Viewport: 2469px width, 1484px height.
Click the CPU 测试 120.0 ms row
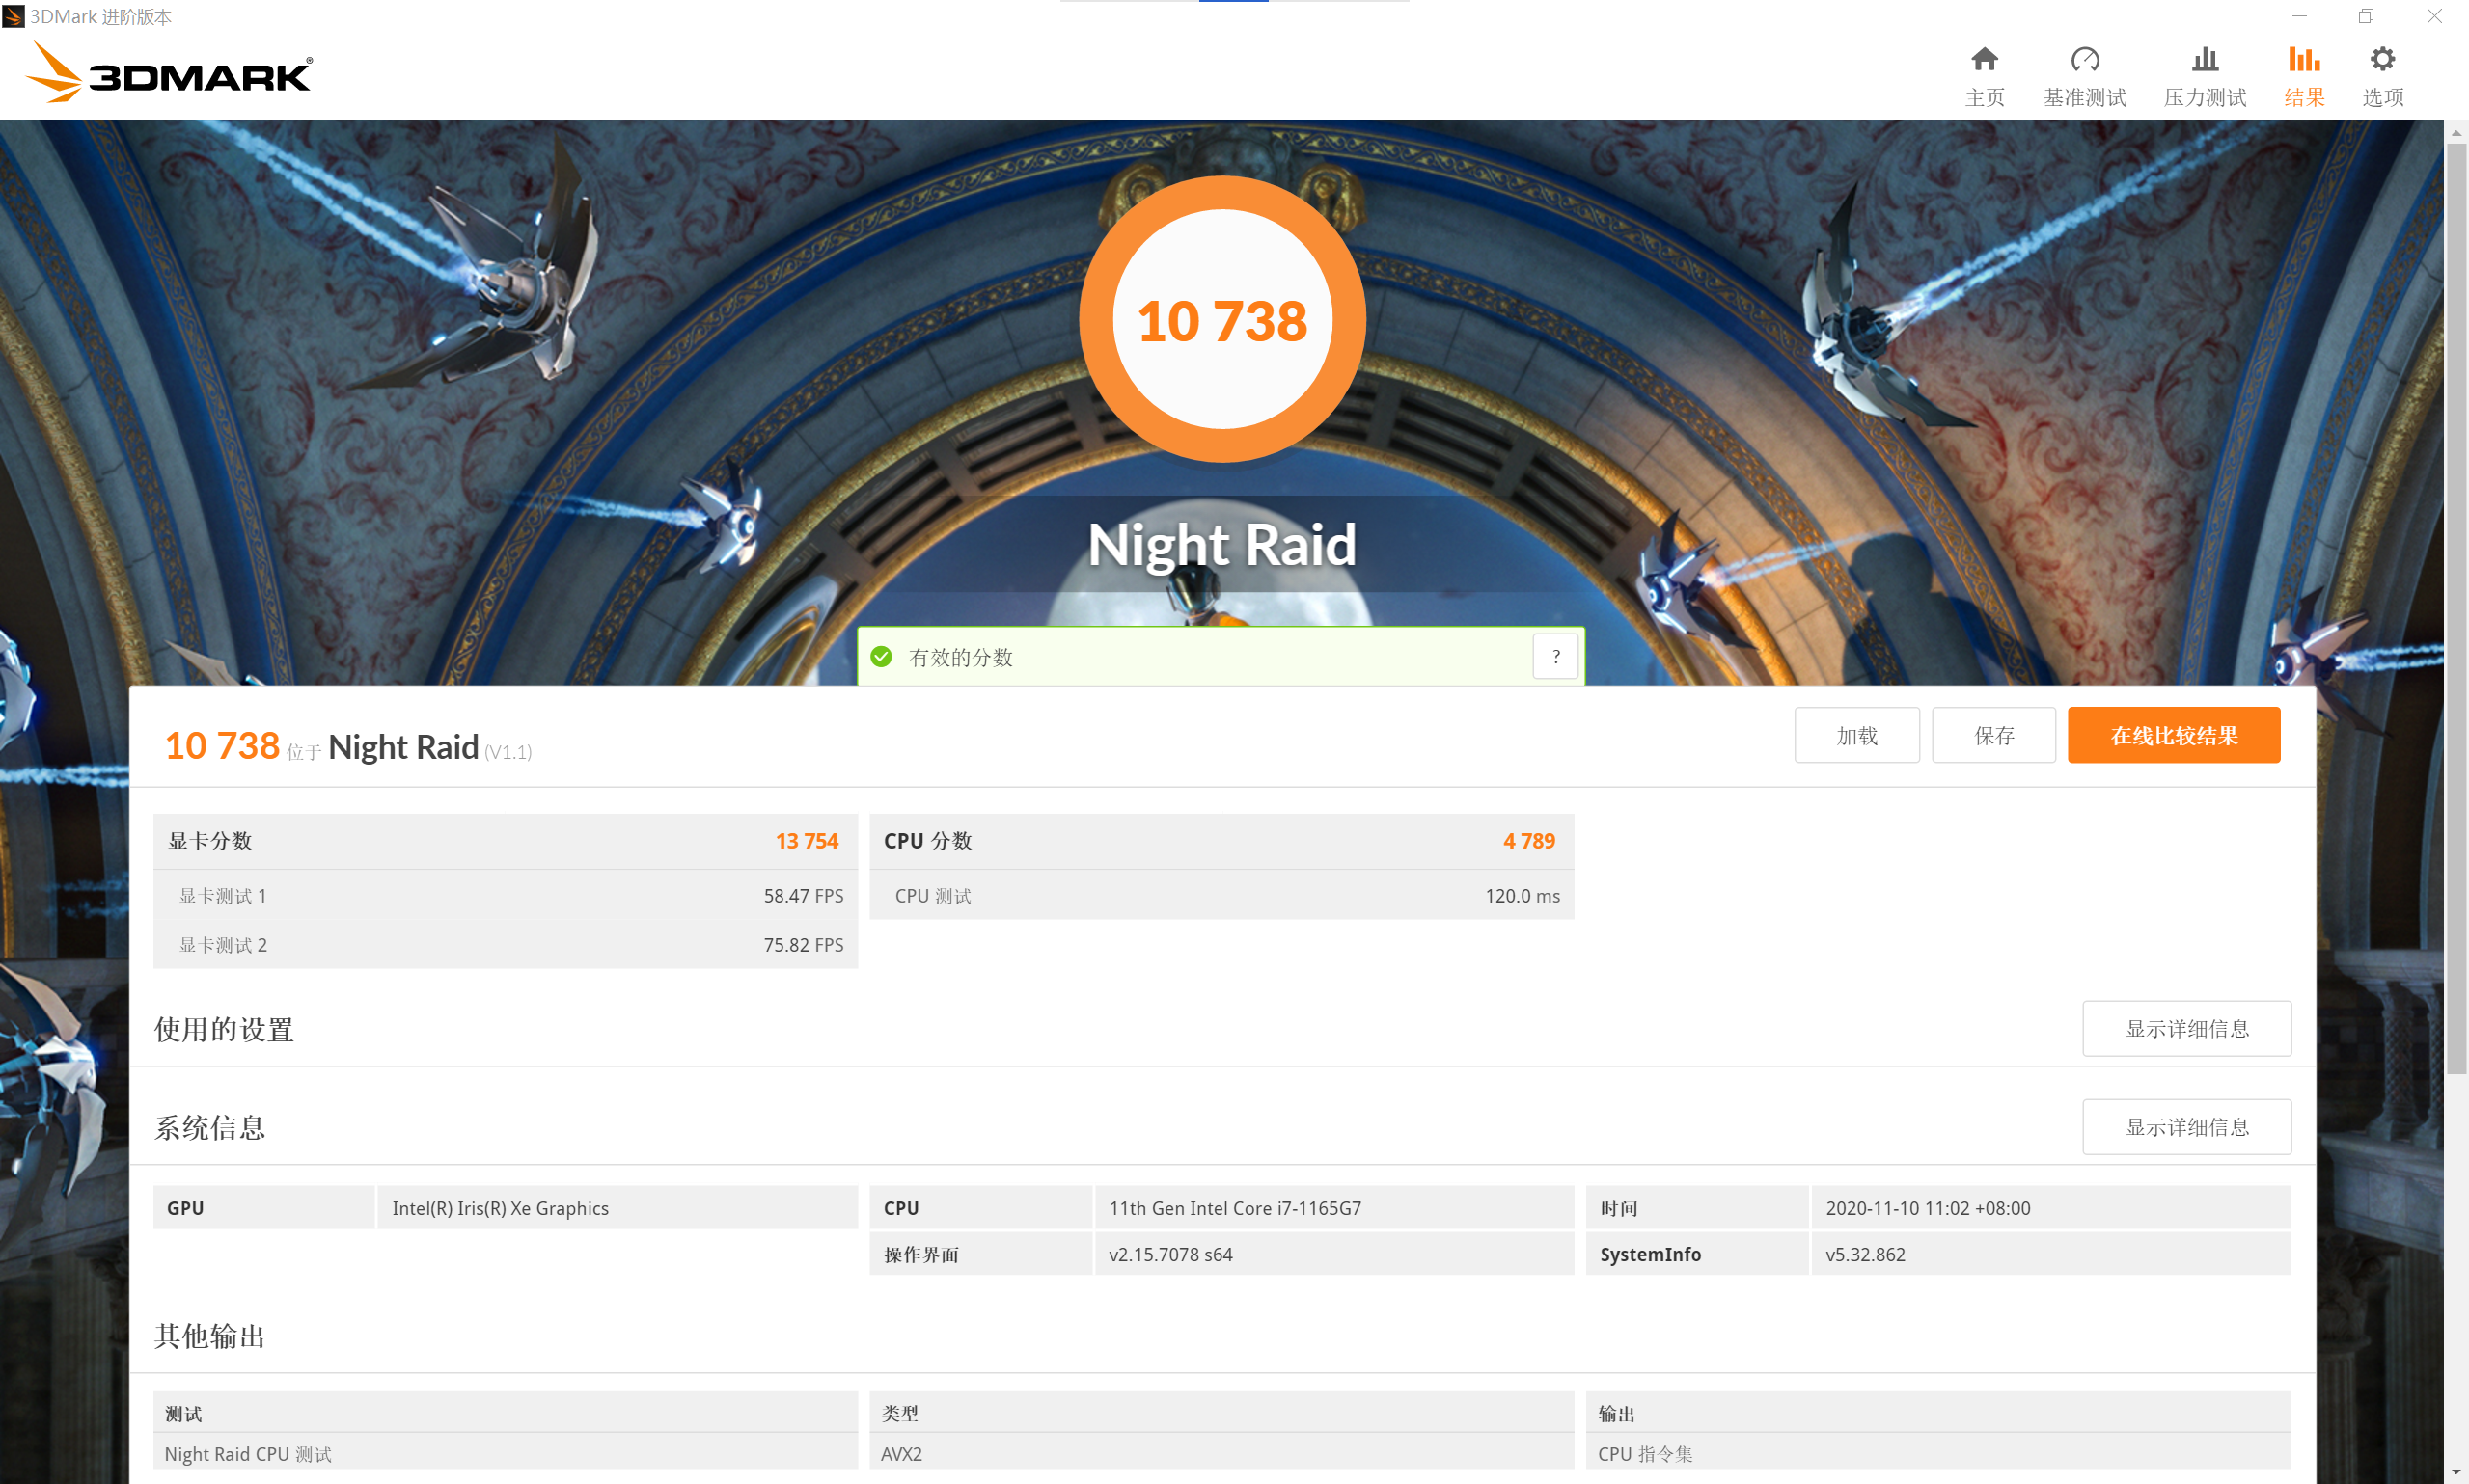tap(1221, 895)
